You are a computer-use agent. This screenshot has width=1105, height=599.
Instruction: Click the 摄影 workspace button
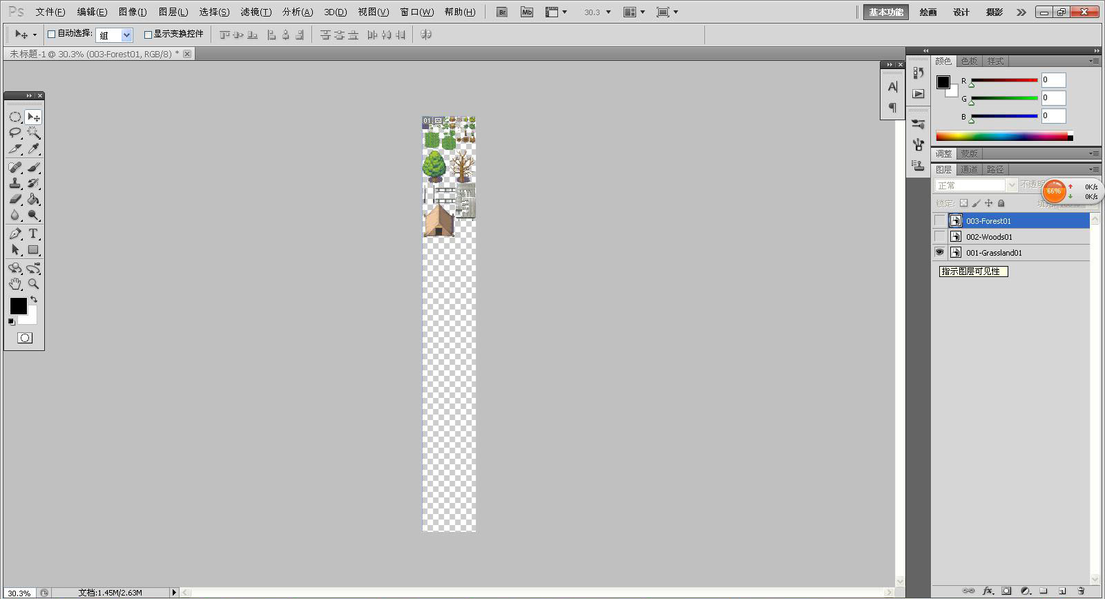point(995,12)
